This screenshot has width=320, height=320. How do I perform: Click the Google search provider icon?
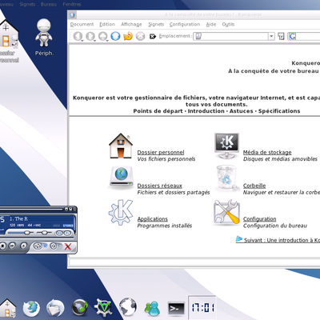coord(292,36)
